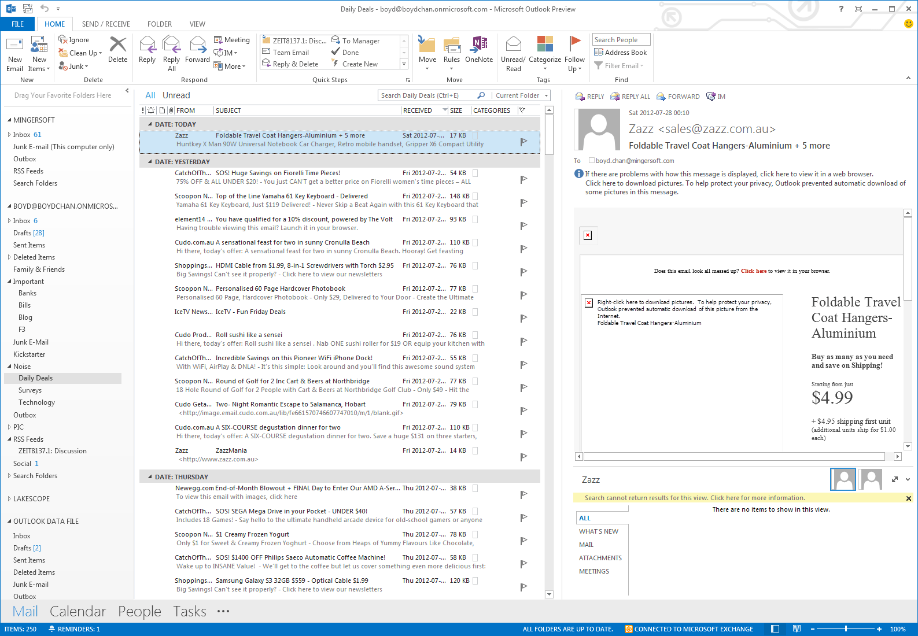Select the ATTACHMENTS tab in people pane
918x636 pixels.
click(600, 558)
